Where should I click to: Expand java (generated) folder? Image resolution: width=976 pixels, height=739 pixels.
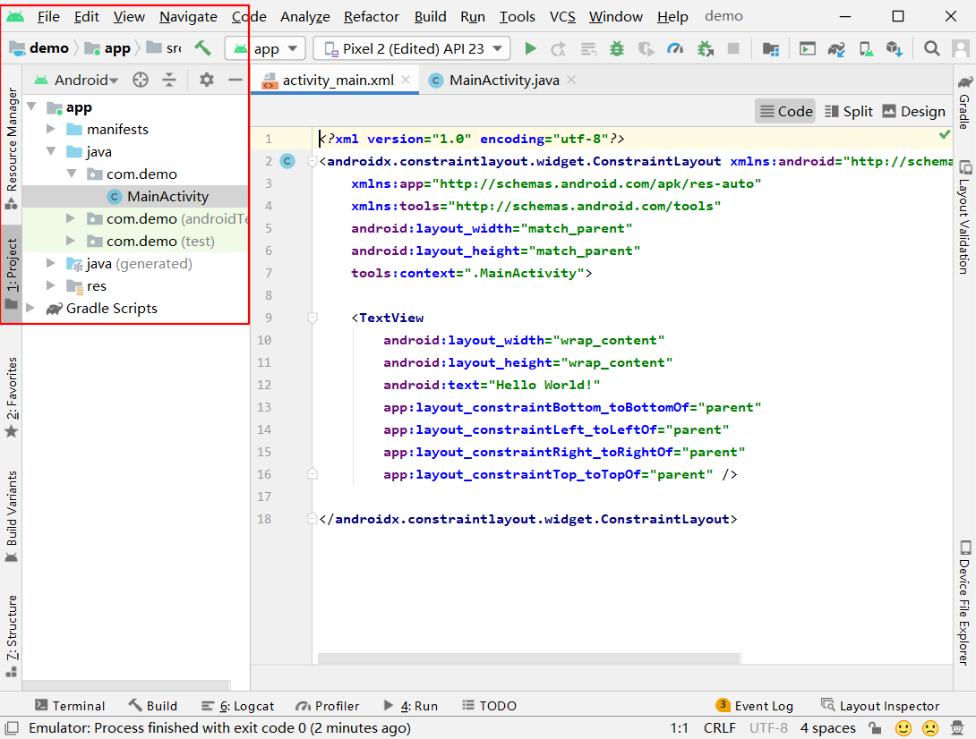point(51,263)
